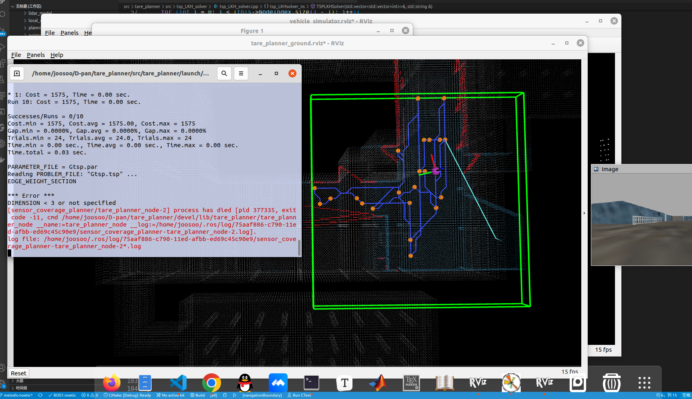The height and width of the screenshot is (399, 692).
Task: Click the QQ penguin dock icon
Action: coord(245,383)
